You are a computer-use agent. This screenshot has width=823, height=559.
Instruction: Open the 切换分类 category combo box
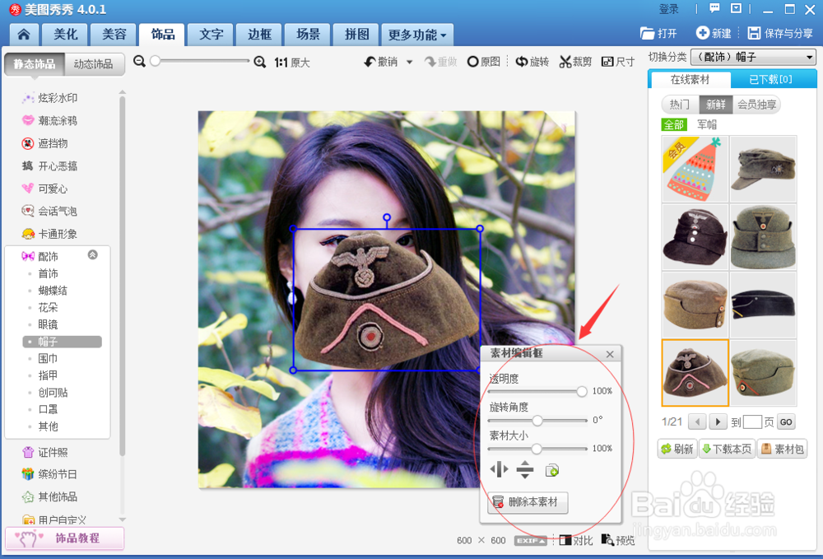pyautogui.click(x=754, y=57)
